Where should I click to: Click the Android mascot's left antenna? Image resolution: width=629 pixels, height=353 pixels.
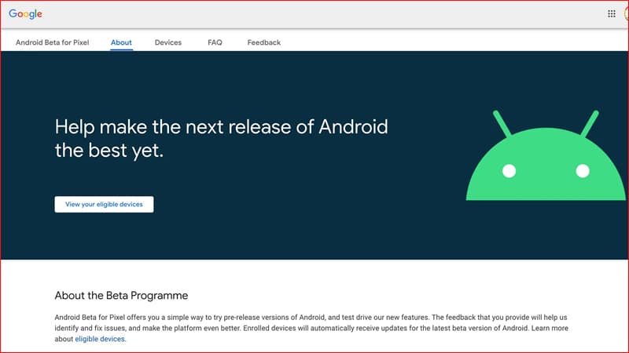(x=502, y=126)
